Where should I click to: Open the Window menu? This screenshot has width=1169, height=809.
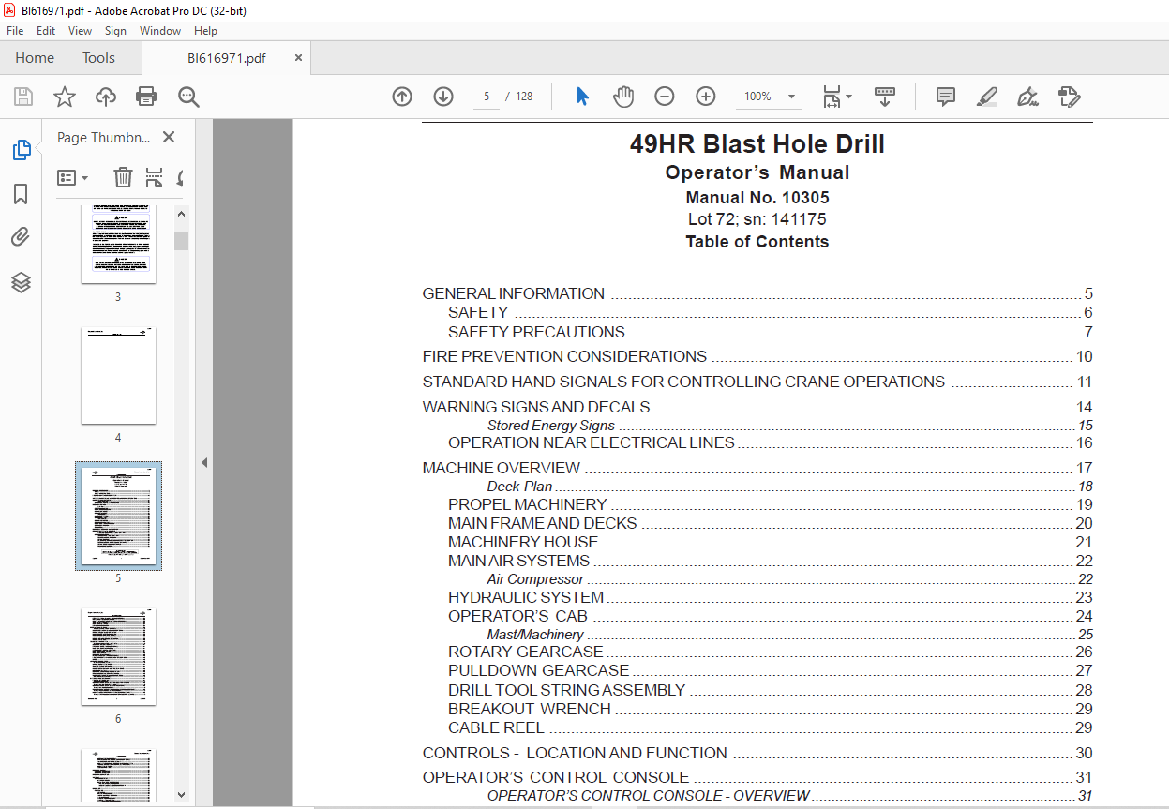pos(160,31)
